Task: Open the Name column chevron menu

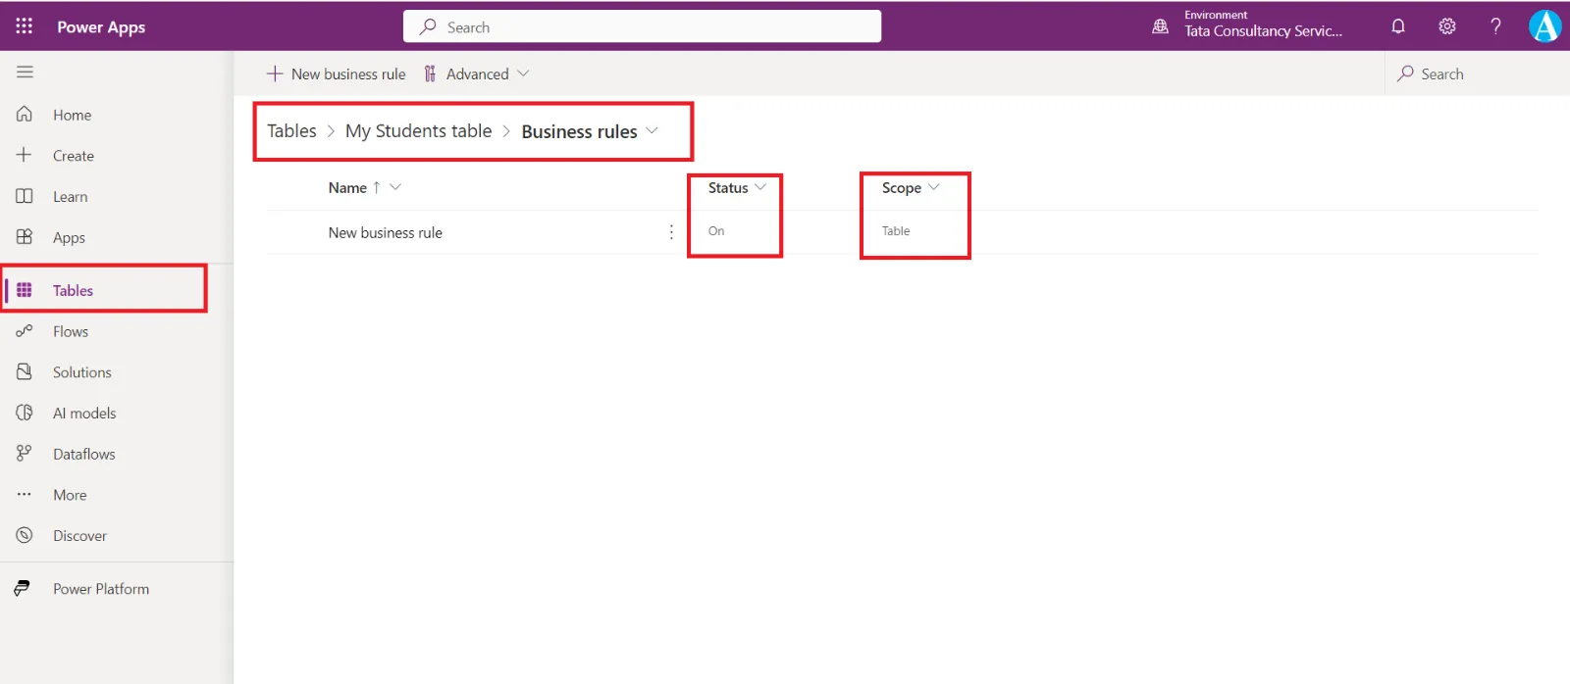Action: click(x=395, y=187)
